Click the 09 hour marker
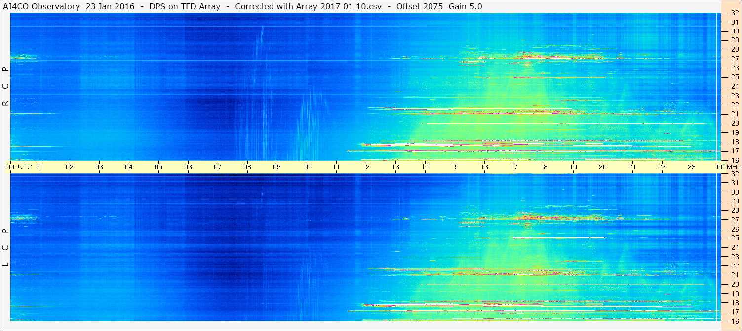The height and width of the screenshot is (331, 742). pos(277,167)
